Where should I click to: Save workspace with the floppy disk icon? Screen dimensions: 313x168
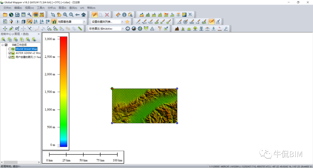coord(17,15)
